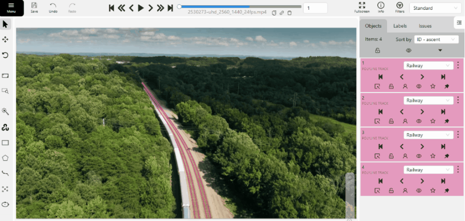Fit image to screen tool
Screen dimensions: 465x221
click(5, 76)
